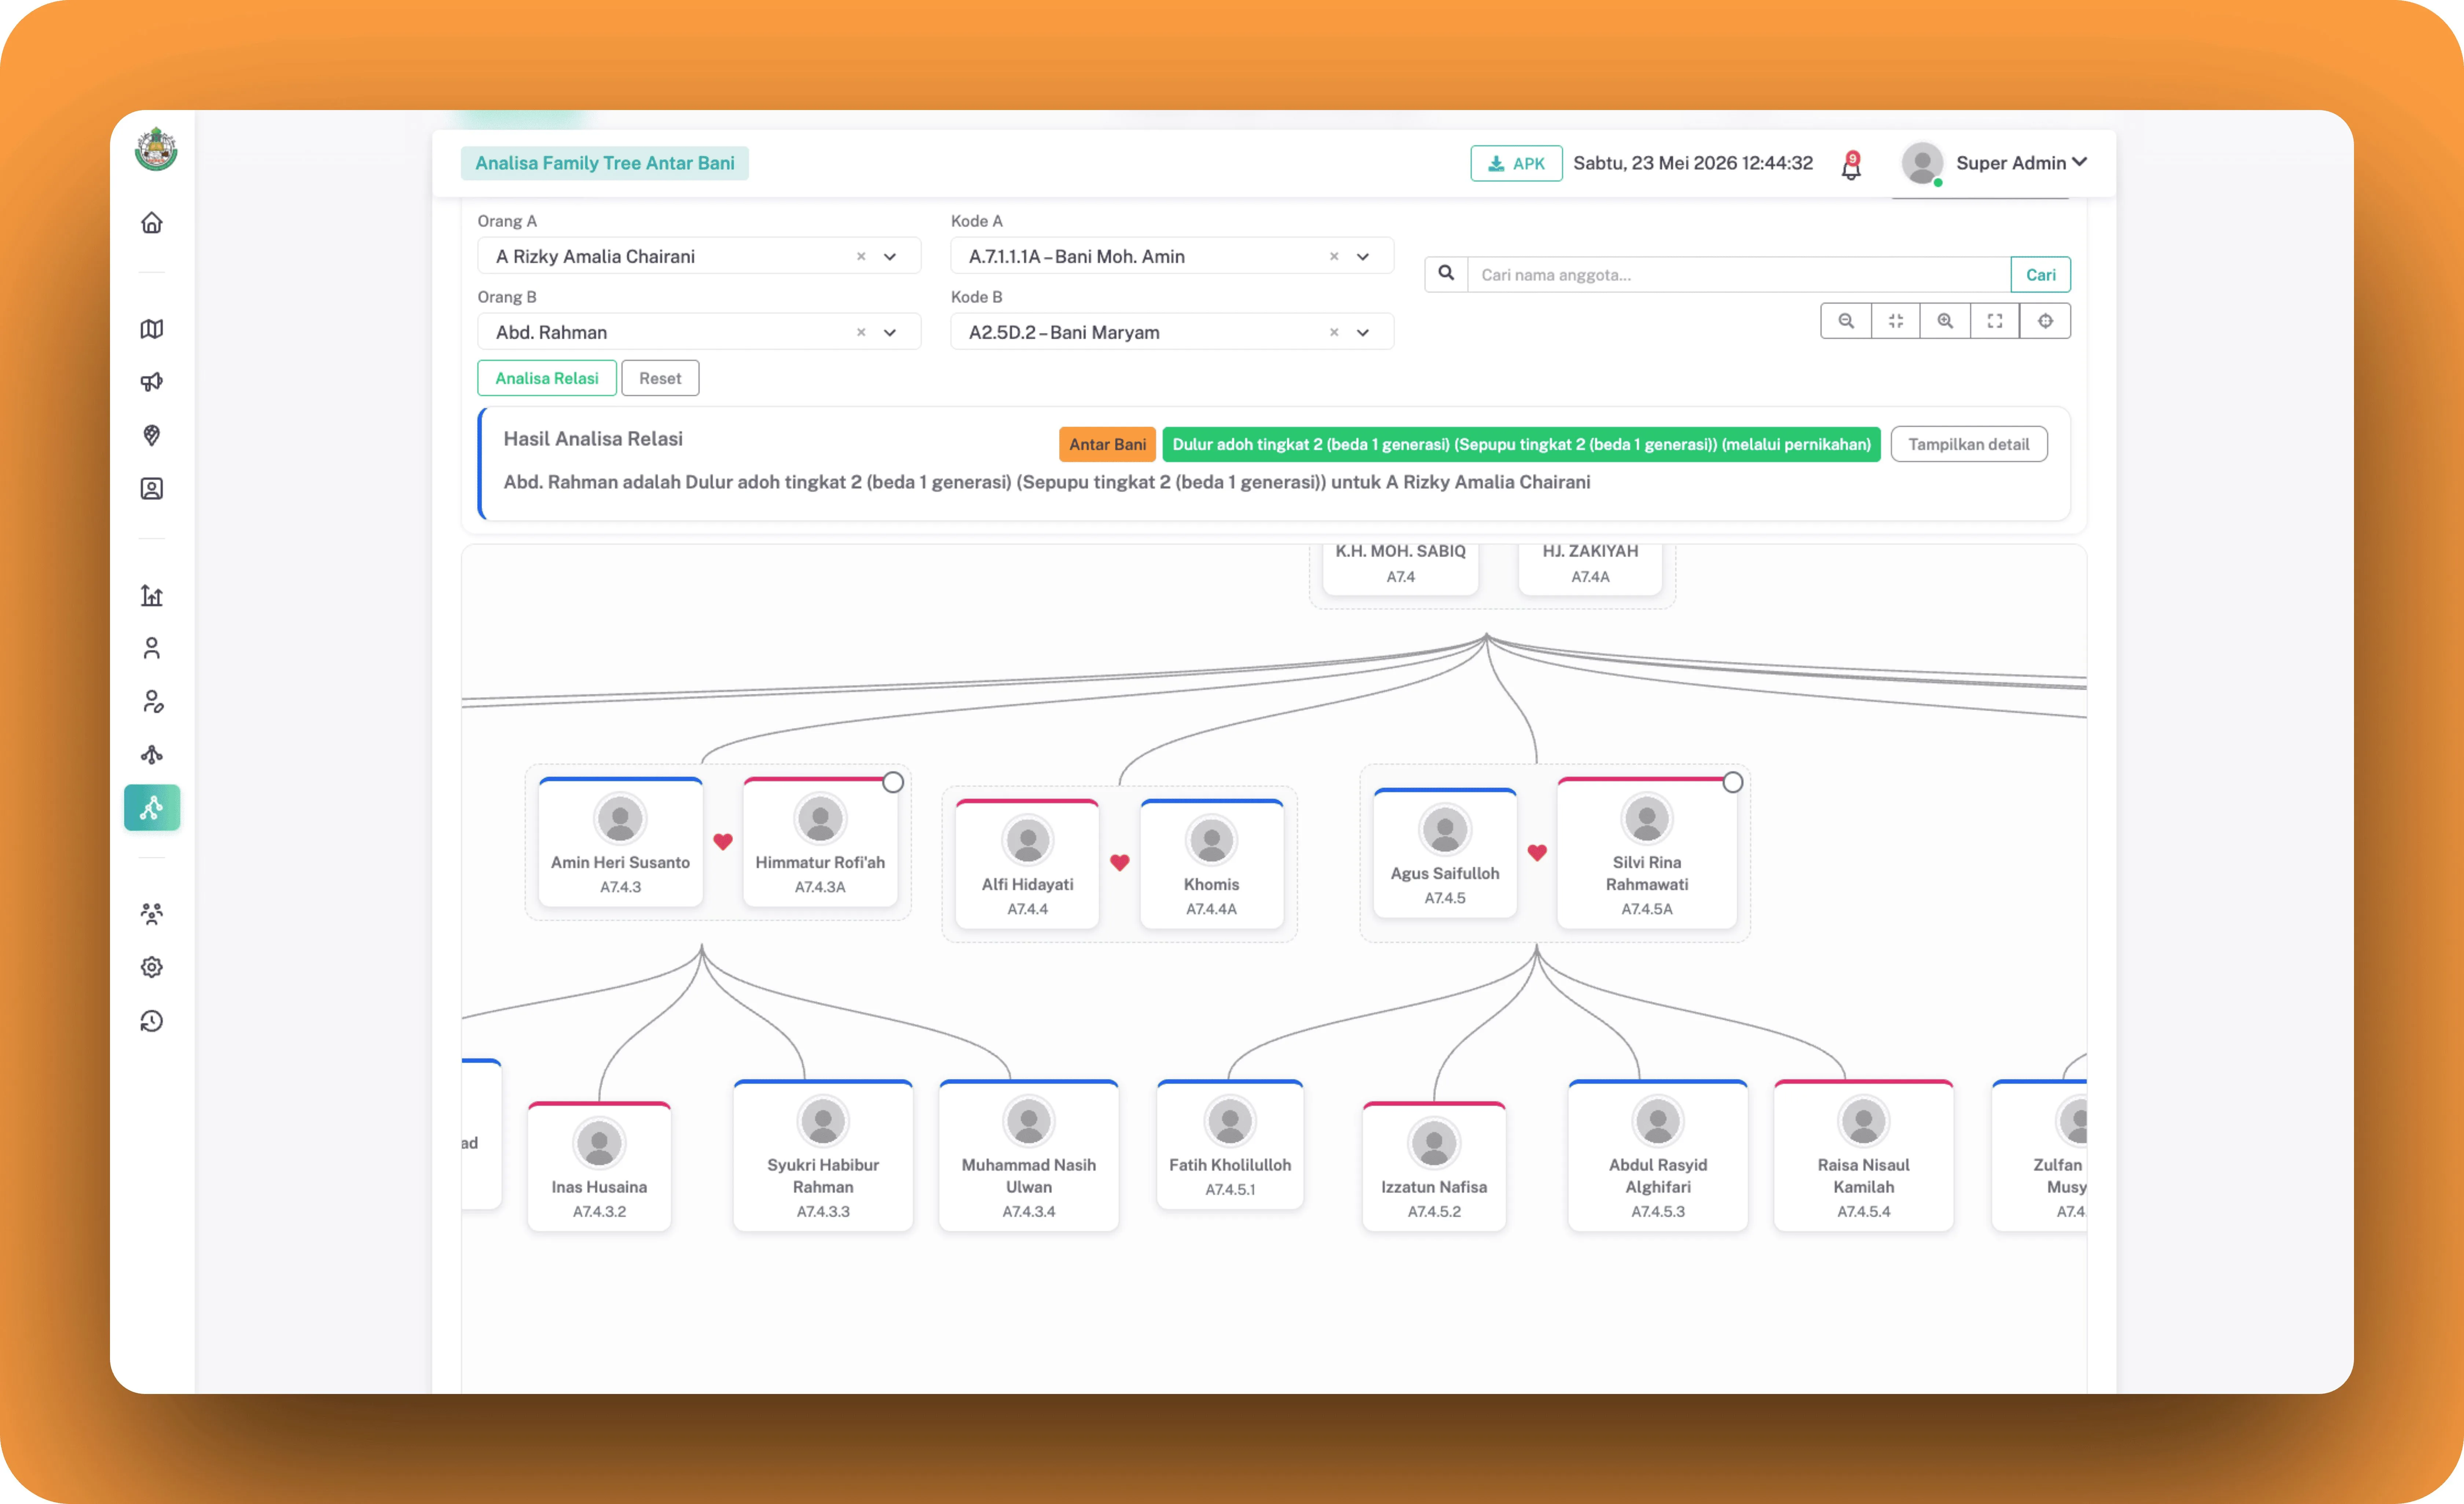Click the highlighted teal relation analysis icon

coord(152,808)
